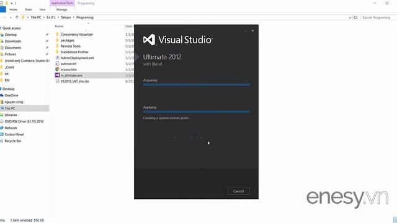
Task: Click the DVD RW Drive icon
Action: point(2,121)
